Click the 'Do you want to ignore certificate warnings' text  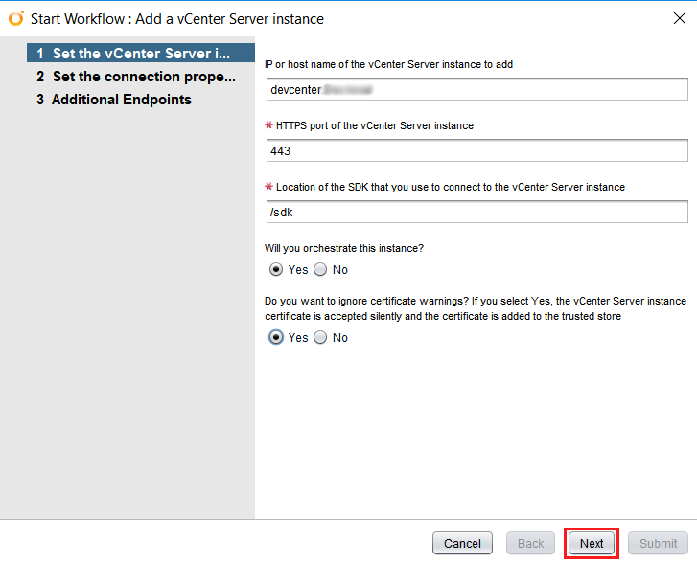click(476, 308)
